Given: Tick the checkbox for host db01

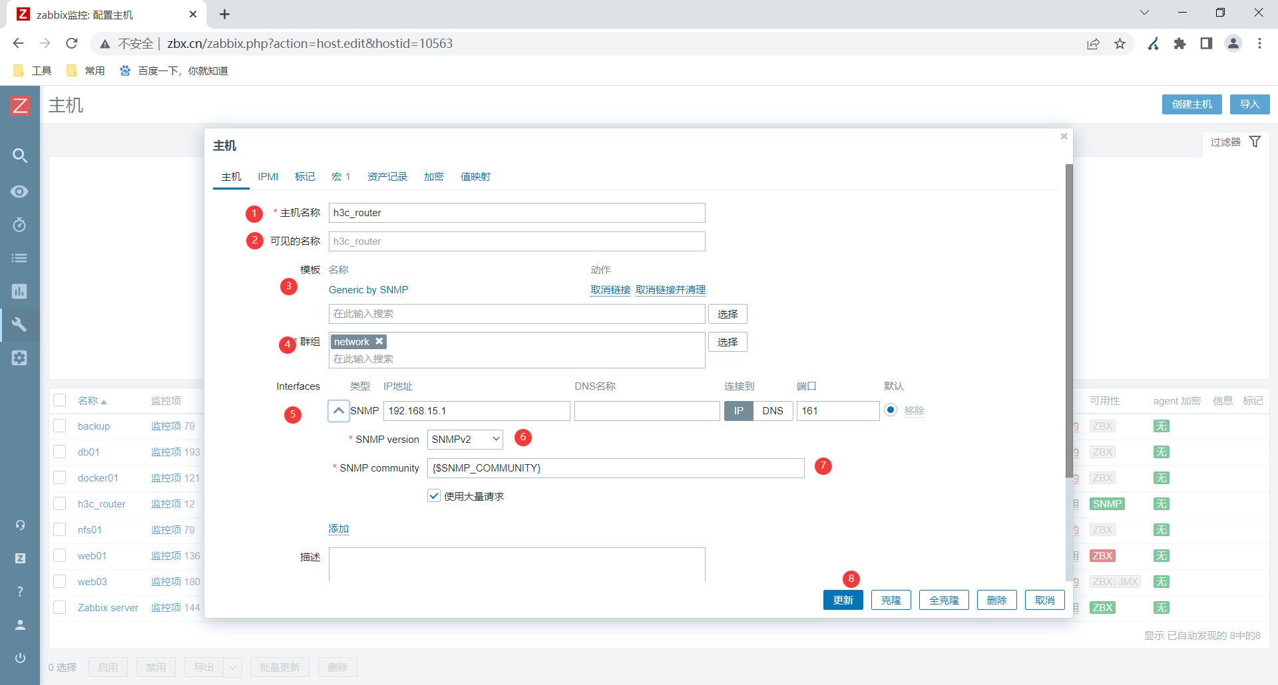Looking at the screenshot, I should pos(60,452).
